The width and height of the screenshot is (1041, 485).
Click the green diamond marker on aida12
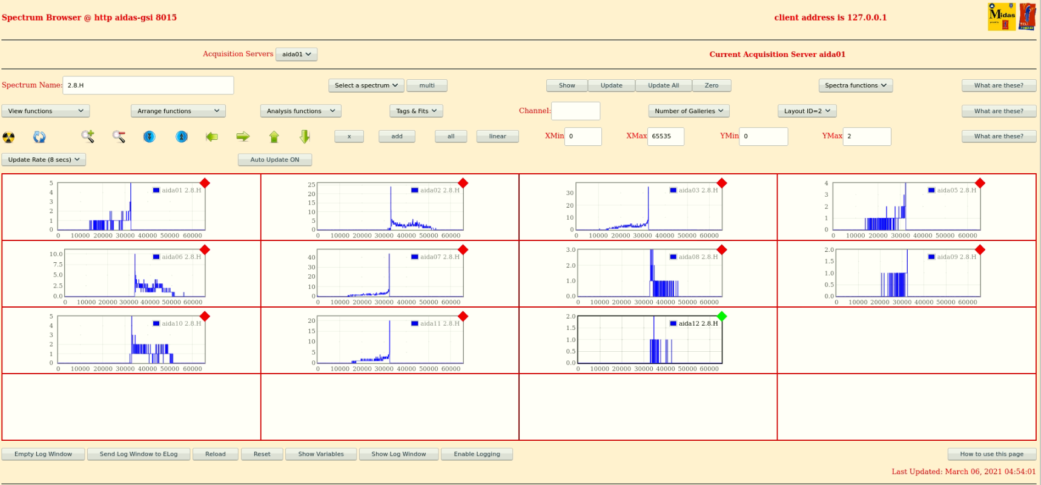[x=721, y=316]
